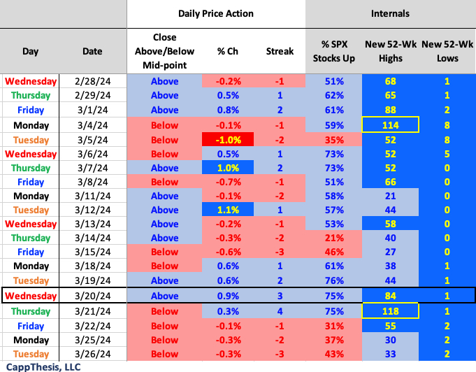Select the Date column header

92,51
